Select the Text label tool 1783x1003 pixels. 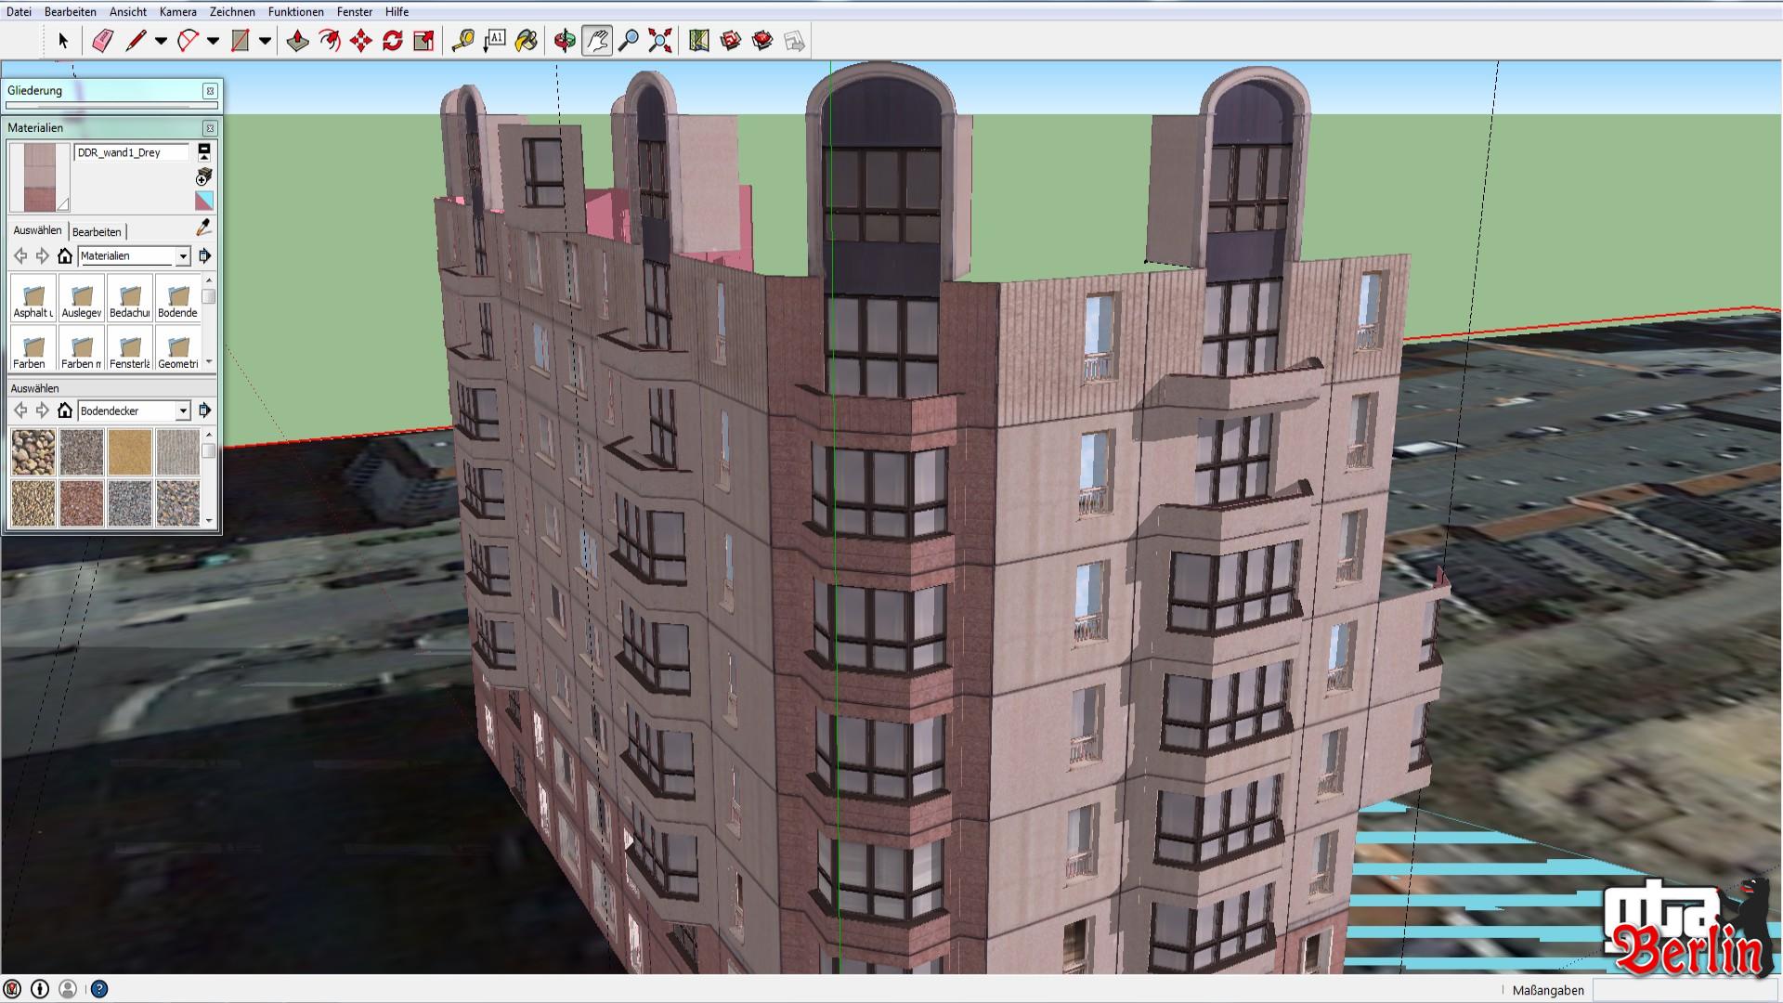(494, 41)
